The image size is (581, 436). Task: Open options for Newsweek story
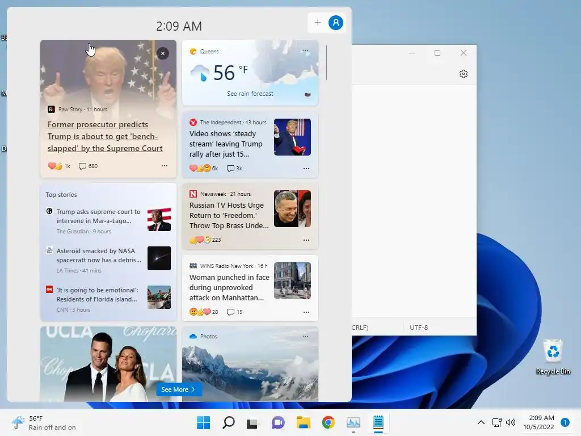pyautogui.click(x=306, y=240)
